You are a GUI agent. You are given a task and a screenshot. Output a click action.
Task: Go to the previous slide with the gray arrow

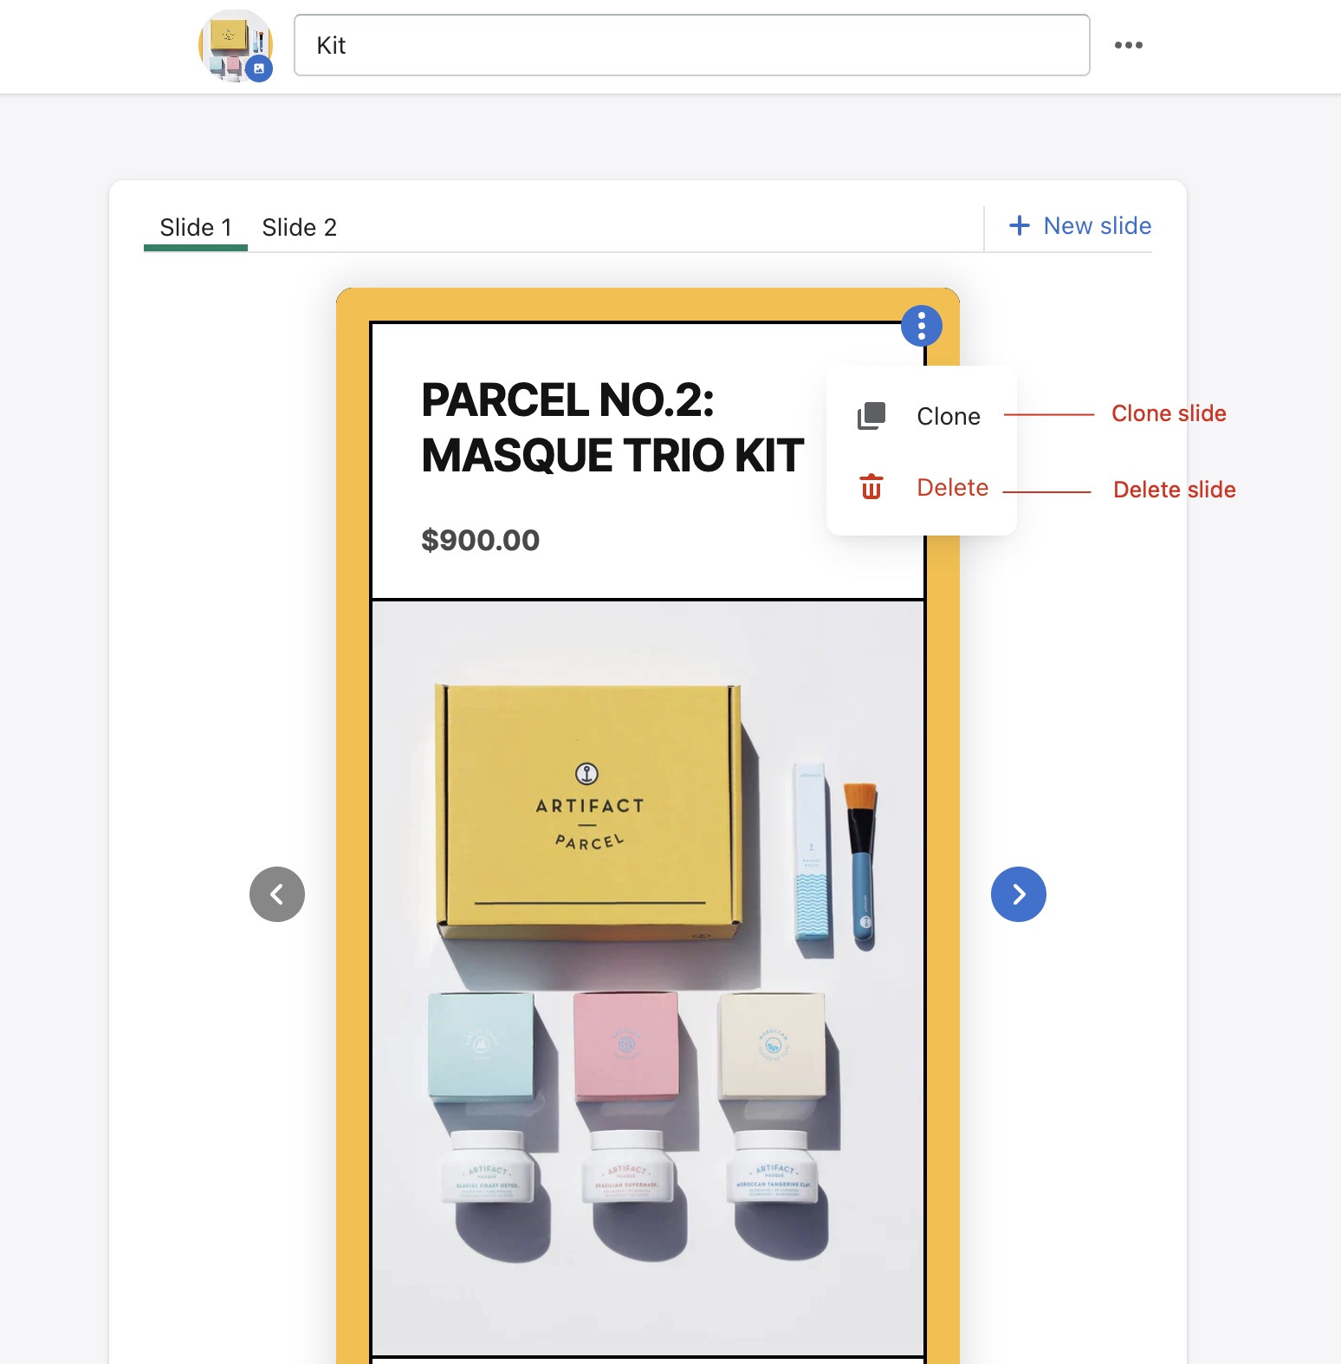tap(277, 894)
